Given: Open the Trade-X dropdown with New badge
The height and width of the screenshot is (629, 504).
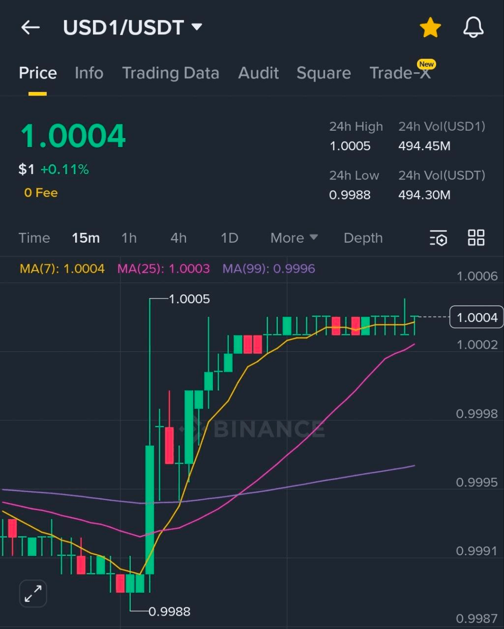Looking at the screenshot, I should (x=400, y=73).
